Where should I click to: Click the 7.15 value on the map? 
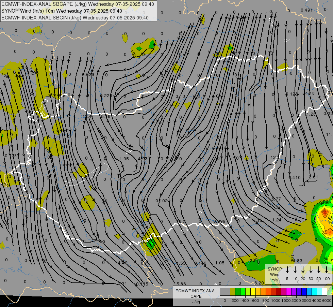click(258, 220)
